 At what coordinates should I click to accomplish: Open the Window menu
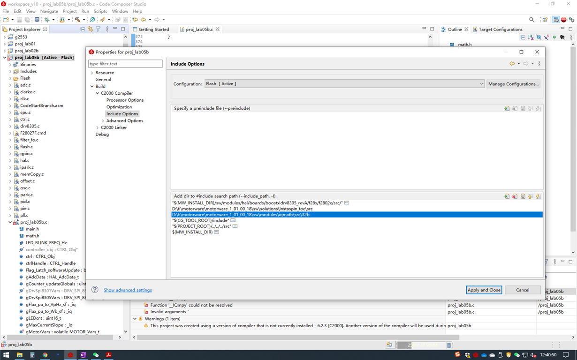coord(120,11)
